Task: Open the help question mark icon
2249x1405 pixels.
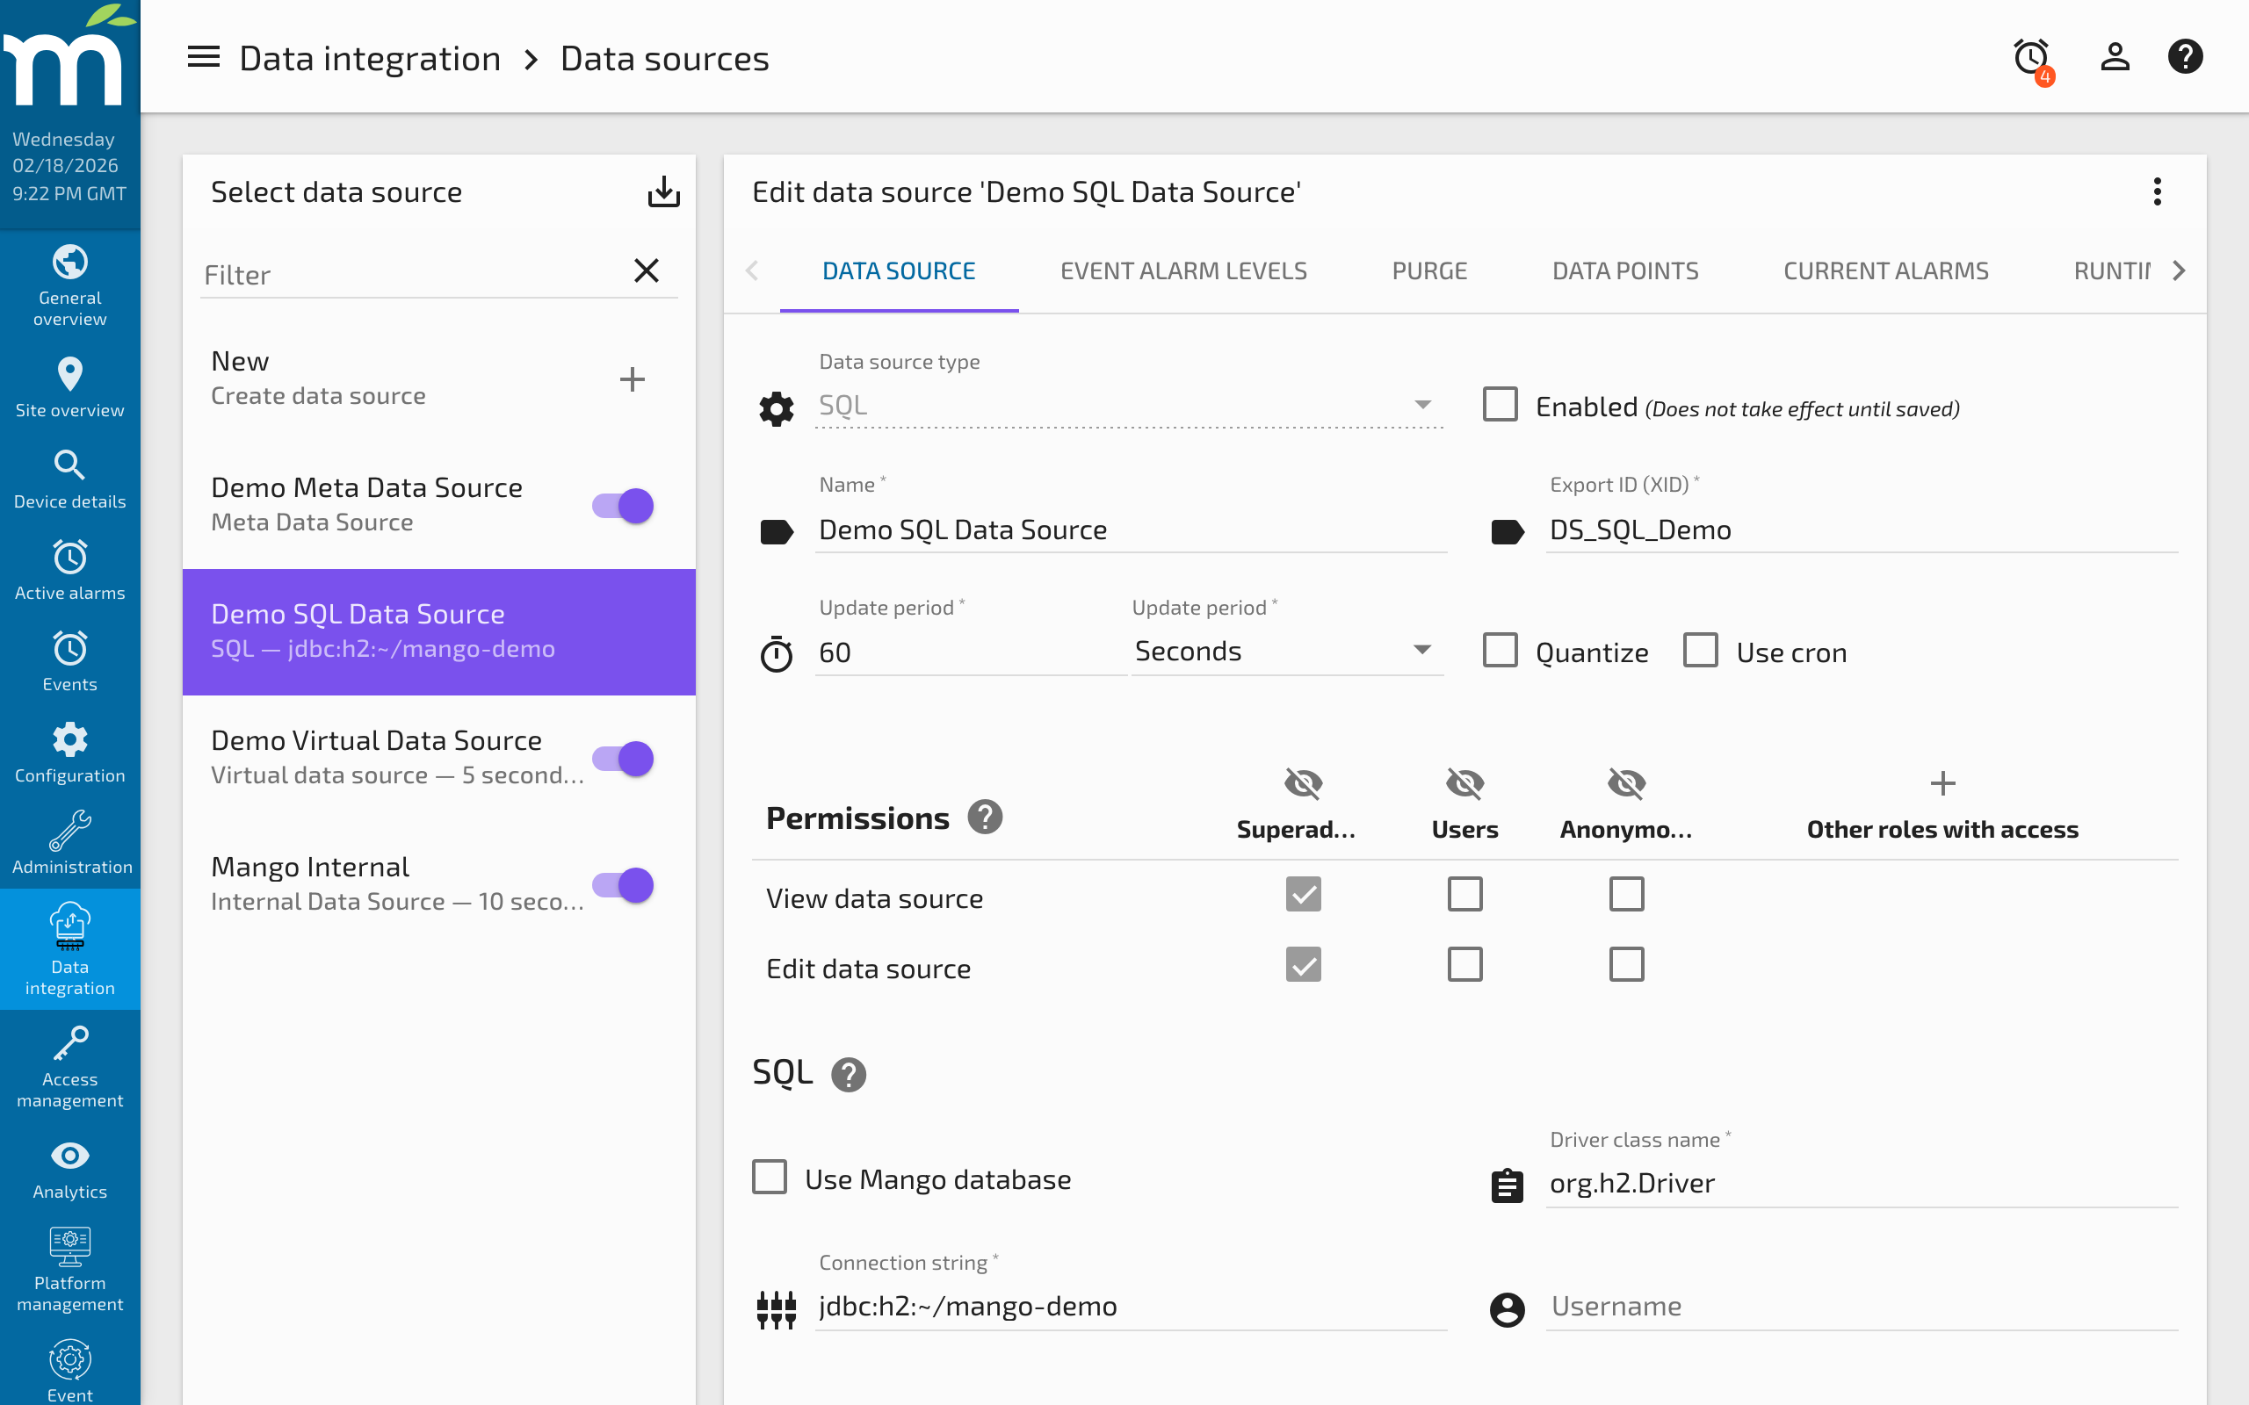Action: point(2186,57)
